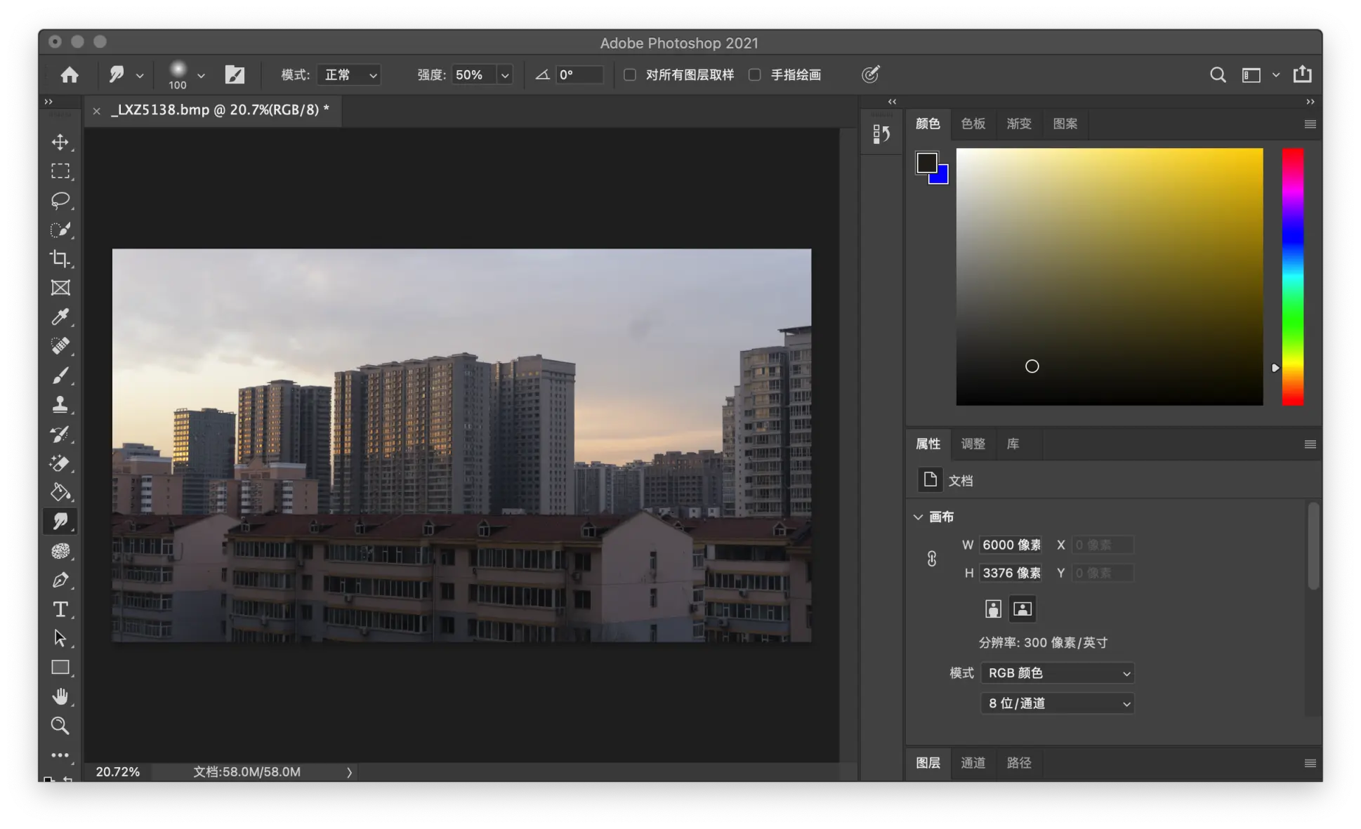Switch to the 路径 tab
The width and height of the screenshot is (1361, 829).
point(1018,762)
